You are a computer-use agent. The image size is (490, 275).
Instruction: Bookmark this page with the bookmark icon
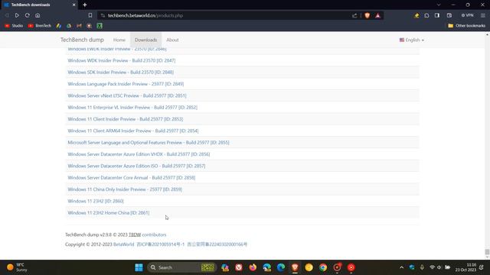click(90, 15)
